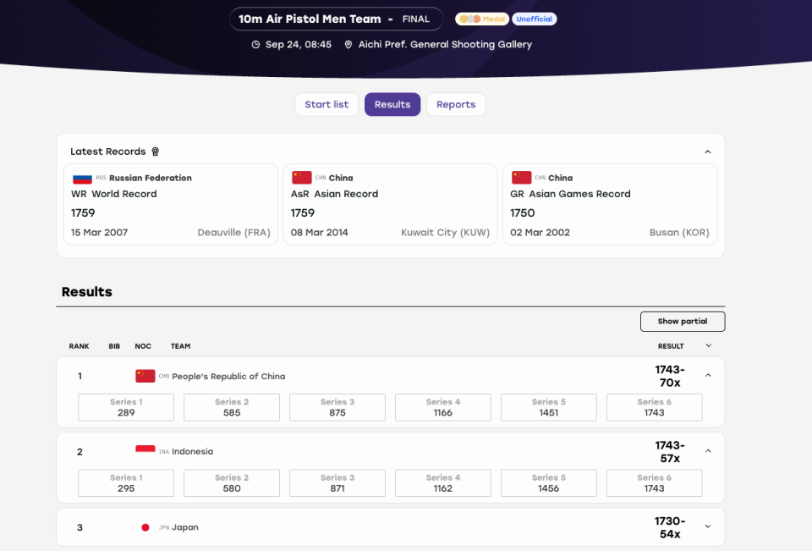Click the location pin icon beside Aichi venue

pyautogui.click(x=348, y=45)
